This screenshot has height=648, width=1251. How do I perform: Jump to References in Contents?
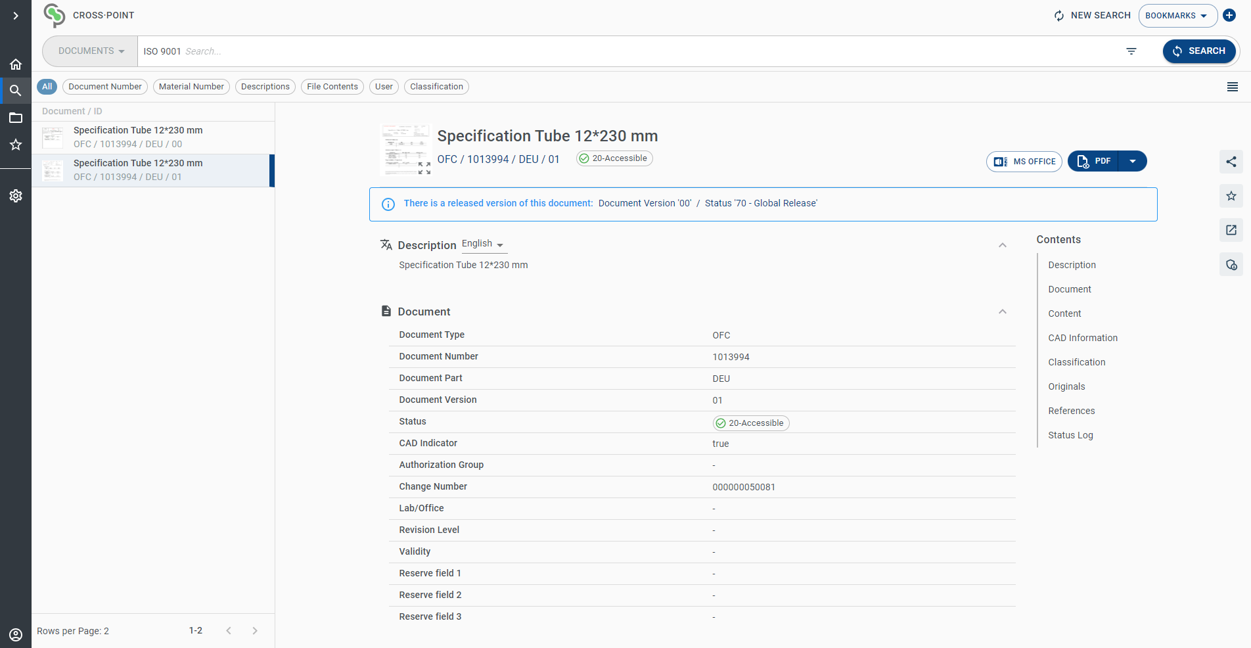coord(1072,411)
